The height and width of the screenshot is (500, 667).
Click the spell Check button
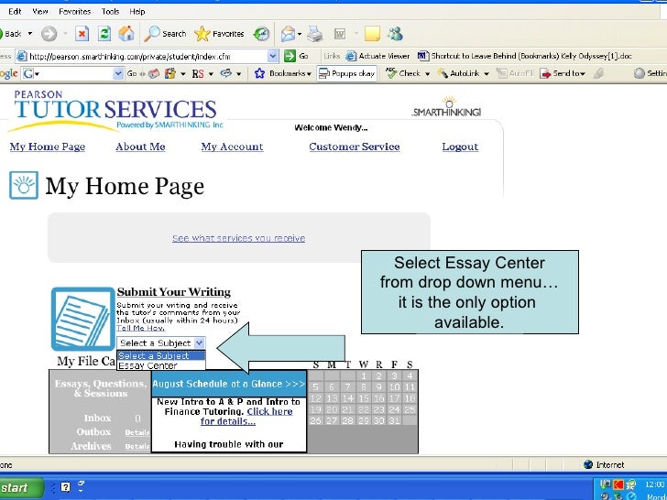(404, 73)
